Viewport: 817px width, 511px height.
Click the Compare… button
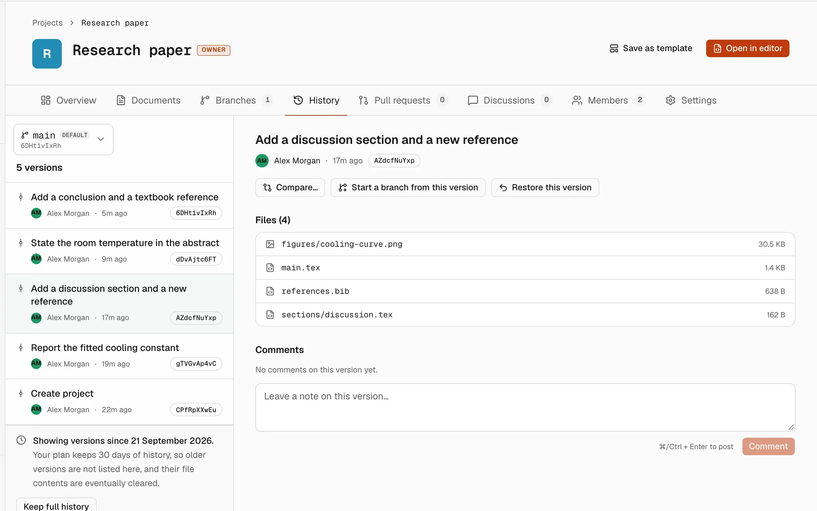(290, 188)
